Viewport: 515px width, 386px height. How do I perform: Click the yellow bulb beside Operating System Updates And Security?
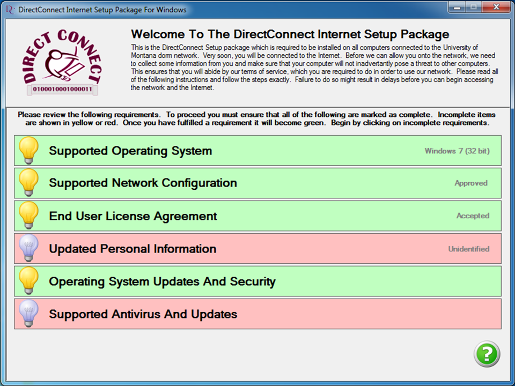pyautogui.click(x=28, y=280)
